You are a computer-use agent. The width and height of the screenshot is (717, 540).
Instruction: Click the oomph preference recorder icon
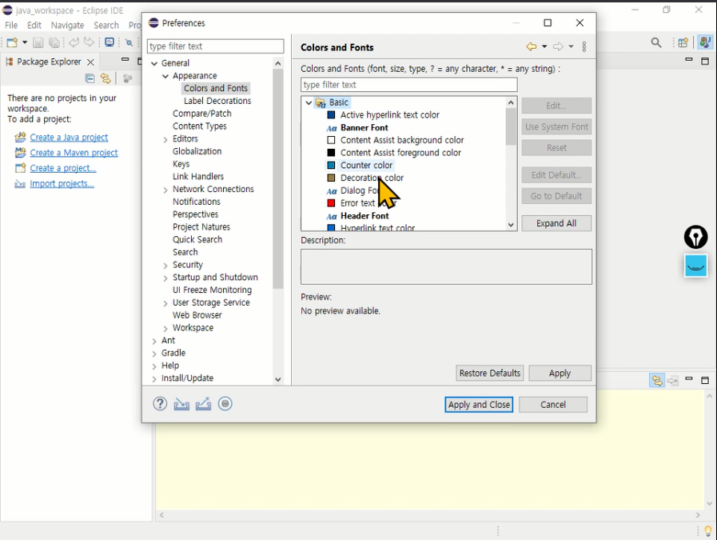point(225,404)
